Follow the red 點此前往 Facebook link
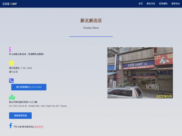182x136 pixels. coord(39,127)
